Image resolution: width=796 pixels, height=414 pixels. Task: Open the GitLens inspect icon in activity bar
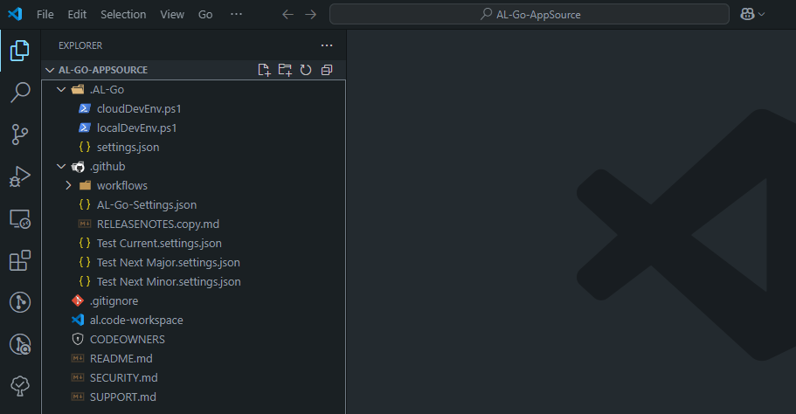[20, 344]
